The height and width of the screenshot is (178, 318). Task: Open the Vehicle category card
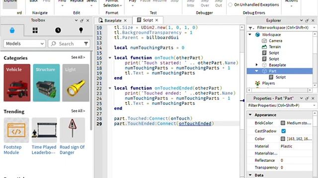17,83
